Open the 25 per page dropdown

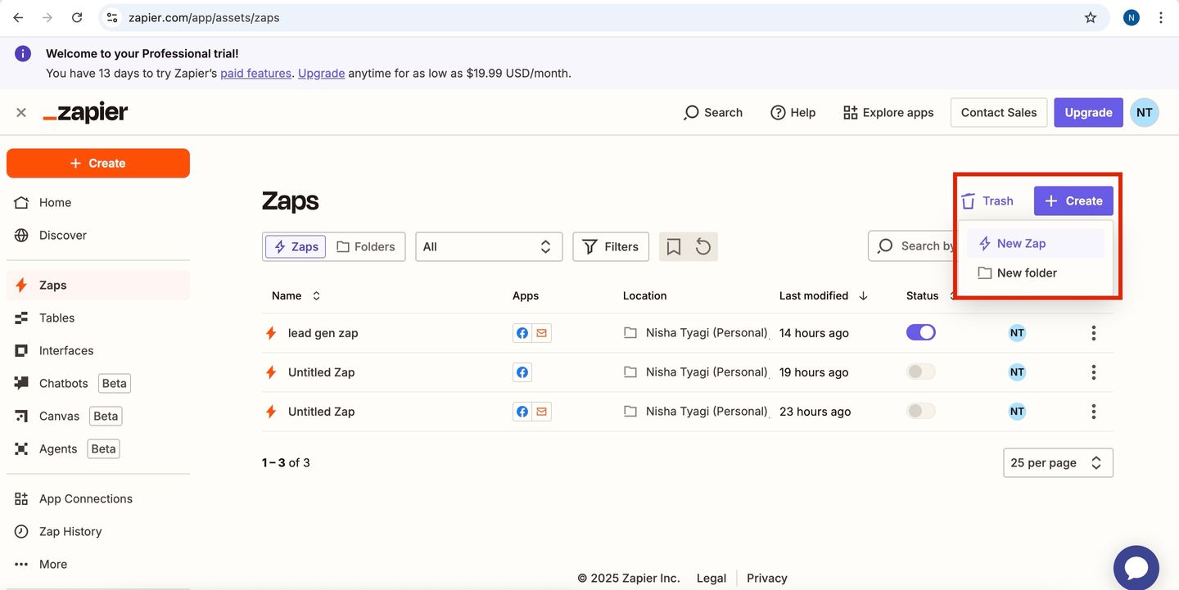[1058, 462]
